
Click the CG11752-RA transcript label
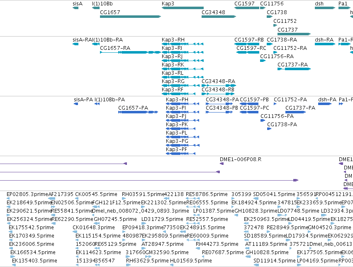290,48
